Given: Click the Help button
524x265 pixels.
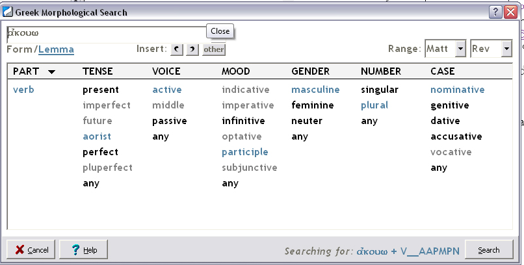Looking at the screenshot, I should [x=84, y=249].
